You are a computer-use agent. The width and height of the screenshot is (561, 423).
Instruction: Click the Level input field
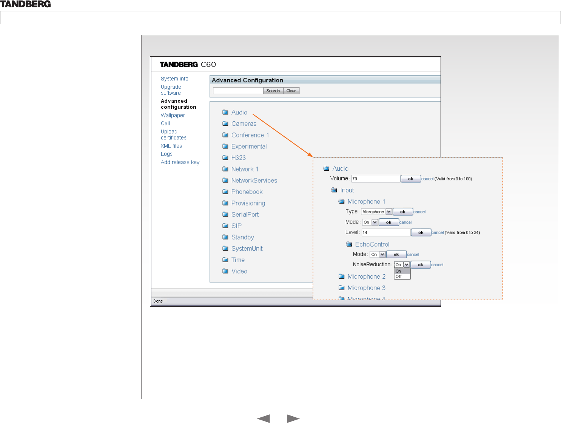[x=386, y=233]
